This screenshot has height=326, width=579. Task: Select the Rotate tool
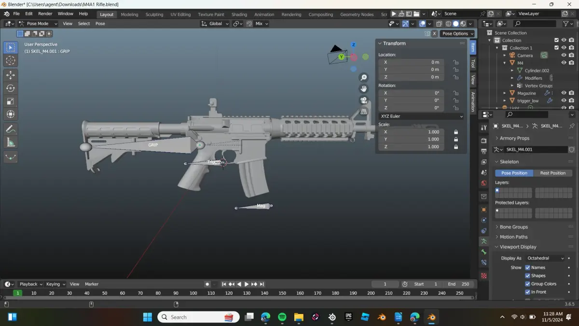(11, 88)
